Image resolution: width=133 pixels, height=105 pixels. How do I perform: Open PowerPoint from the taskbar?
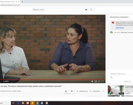(x=47, y=103)
